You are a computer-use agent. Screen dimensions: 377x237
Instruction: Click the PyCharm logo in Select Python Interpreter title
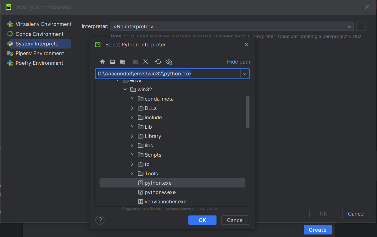98,45
